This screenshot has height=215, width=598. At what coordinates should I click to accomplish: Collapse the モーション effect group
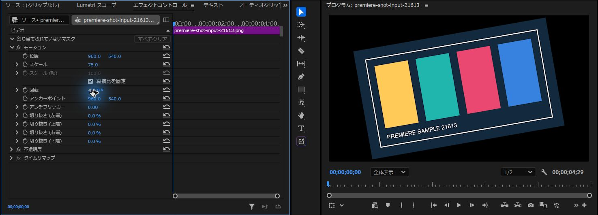12,47
